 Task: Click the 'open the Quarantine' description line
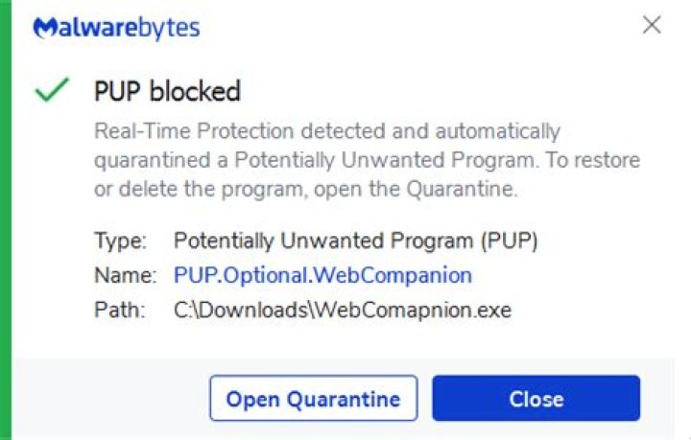pos(306,189)
